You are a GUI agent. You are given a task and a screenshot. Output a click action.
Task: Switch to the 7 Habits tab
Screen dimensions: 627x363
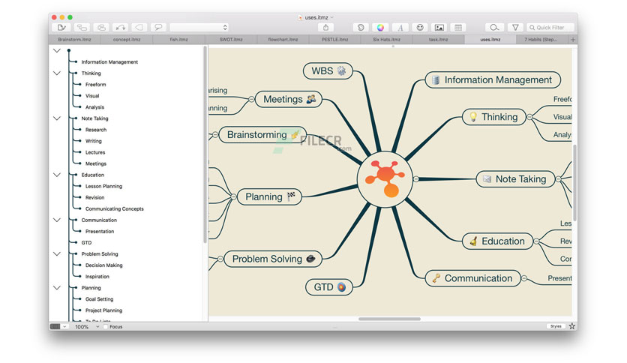pos(540,39)
